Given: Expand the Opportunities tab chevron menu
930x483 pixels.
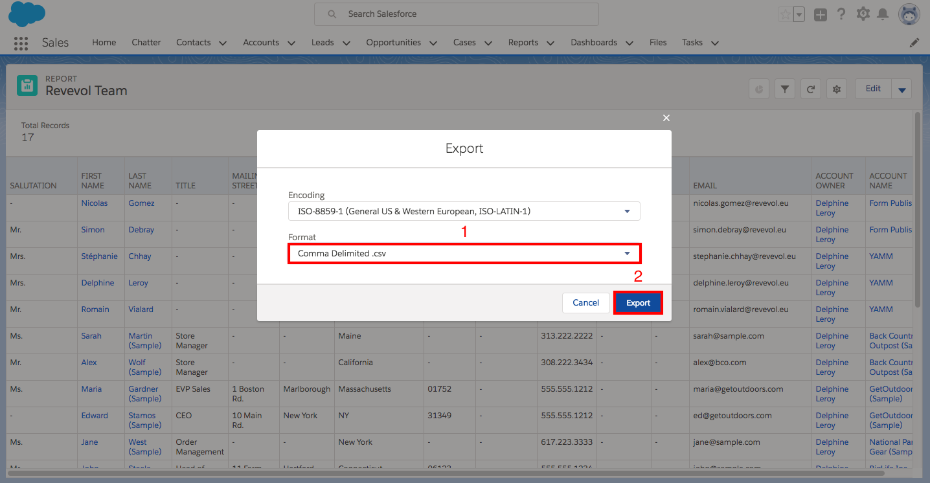Looking at the screenshot, I should [x=433, y=43].
